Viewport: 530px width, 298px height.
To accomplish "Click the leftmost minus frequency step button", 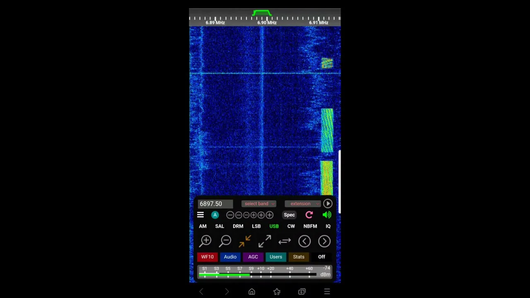I will coord(230,215).
